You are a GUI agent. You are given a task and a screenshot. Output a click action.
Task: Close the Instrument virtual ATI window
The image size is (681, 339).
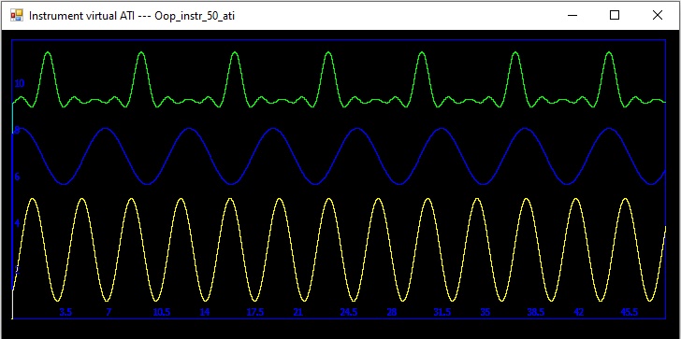[x=657, y=15]
